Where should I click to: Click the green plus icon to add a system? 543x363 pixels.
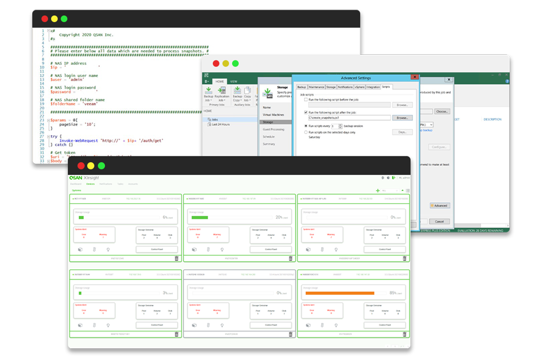[377, 190]
